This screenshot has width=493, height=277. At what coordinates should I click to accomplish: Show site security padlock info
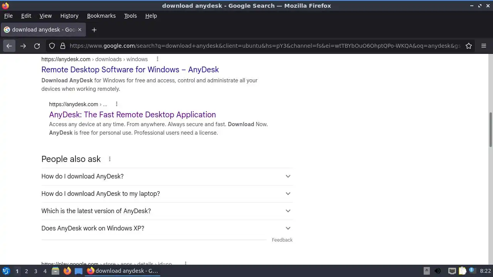(x=63, y=46)
